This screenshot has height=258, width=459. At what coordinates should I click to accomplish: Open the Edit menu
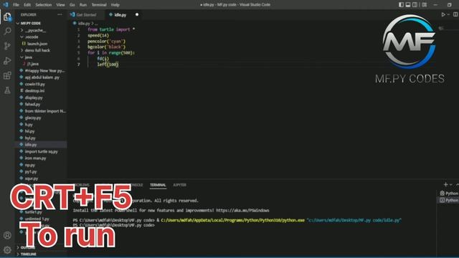point(27,5)
